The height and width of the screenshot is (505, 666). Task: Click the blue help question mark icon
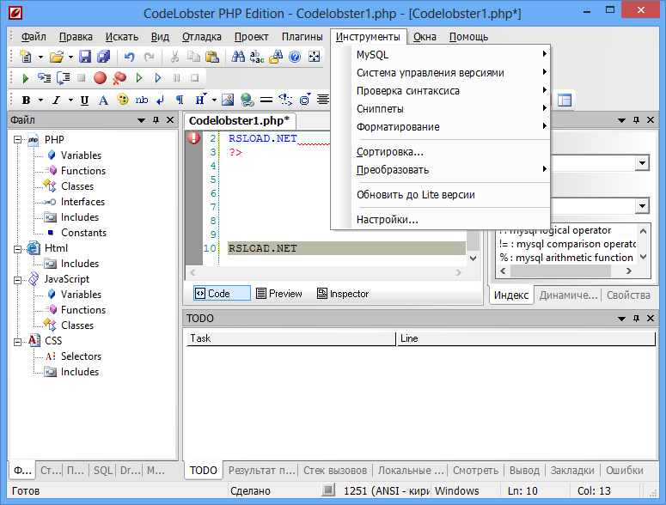pyautogui.click(x=295, y=57)
